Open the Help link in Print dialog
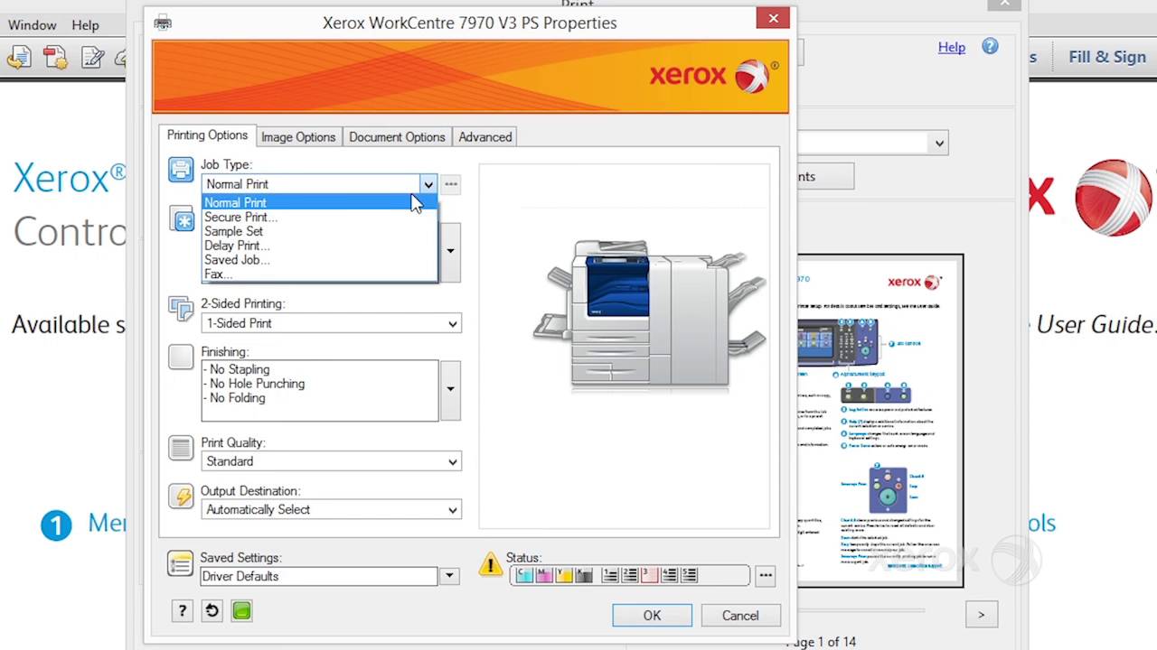 tap(951, 47)
